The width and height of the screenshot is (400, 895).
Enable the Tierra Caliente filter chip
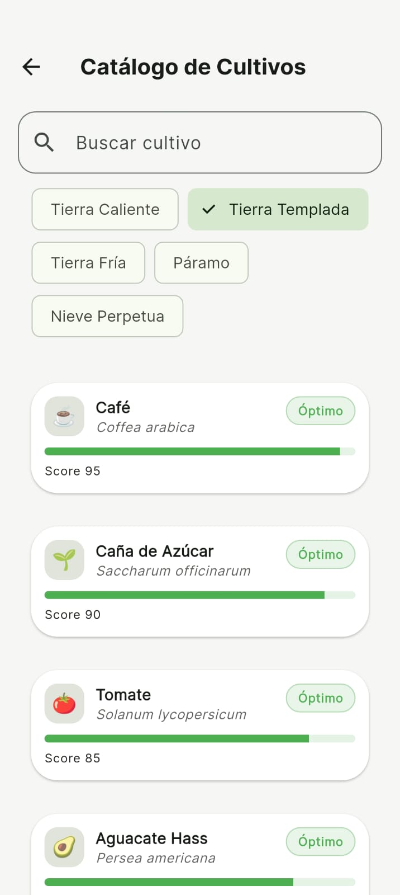[x=105, y=210]
